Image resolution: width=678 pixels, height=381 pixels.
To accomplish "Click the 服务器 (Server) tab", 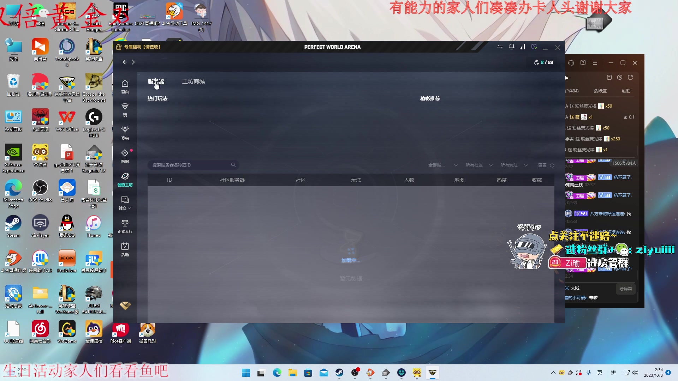I will 156,81.
